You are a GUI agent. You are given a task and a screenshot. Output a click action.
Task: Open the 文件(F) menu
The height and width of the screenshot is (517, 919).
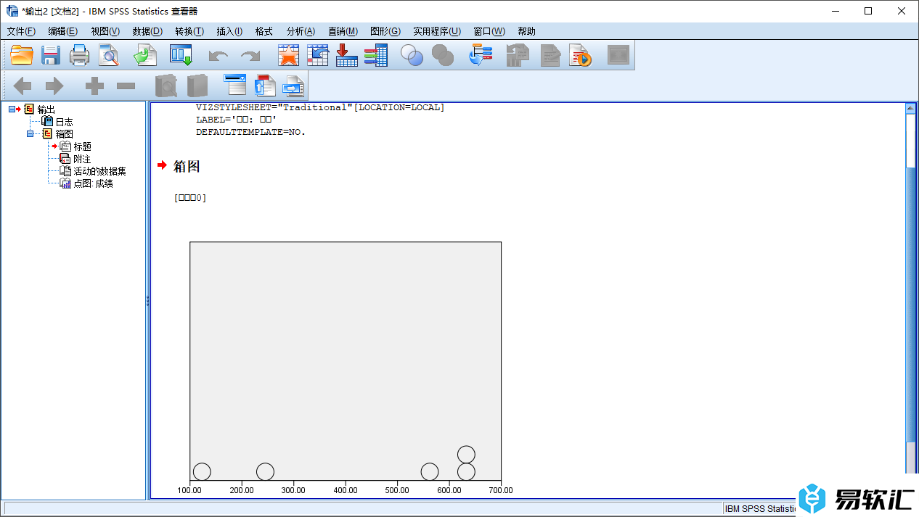[x=21, y=31]
